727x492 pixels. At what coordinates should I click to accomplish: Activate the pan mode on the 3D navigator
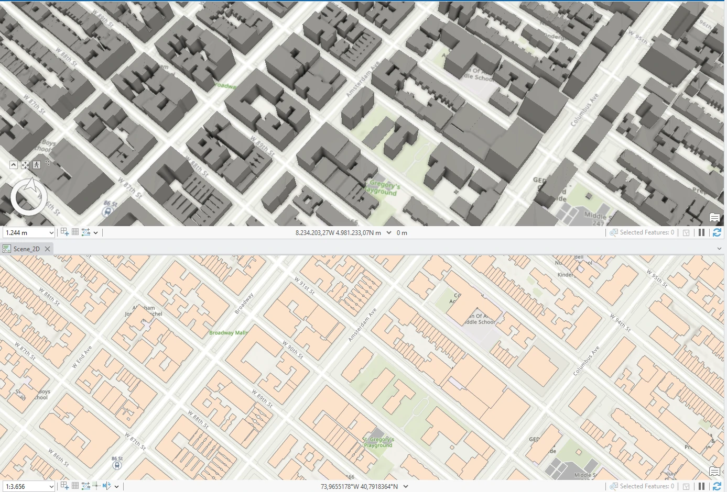tap(25, 165)
